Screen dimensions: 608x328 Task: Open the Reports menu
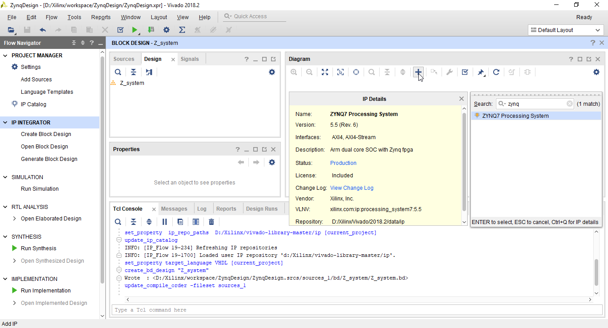coord(101,17)
